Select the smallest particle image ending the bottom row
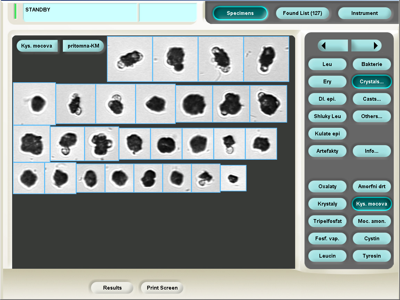 pos(233,178)
